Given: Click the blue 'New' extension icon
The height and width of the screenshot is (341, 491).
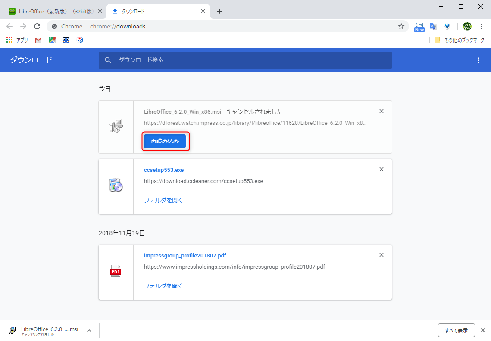Looking at the screenshot, I should pyautogui.click(x=419, y=26).
